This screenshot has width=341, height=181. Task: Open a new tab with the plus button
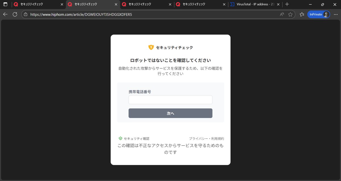[x=287, y=4]
